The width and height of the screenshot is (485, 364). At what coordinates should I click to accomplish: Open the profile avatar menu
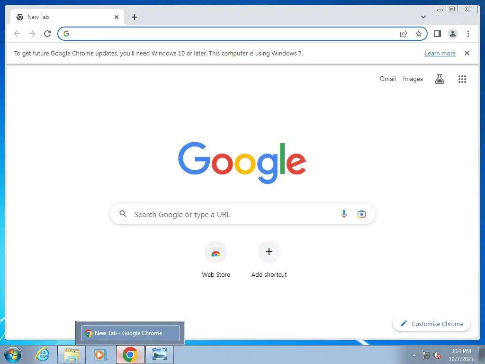(452, 34)
